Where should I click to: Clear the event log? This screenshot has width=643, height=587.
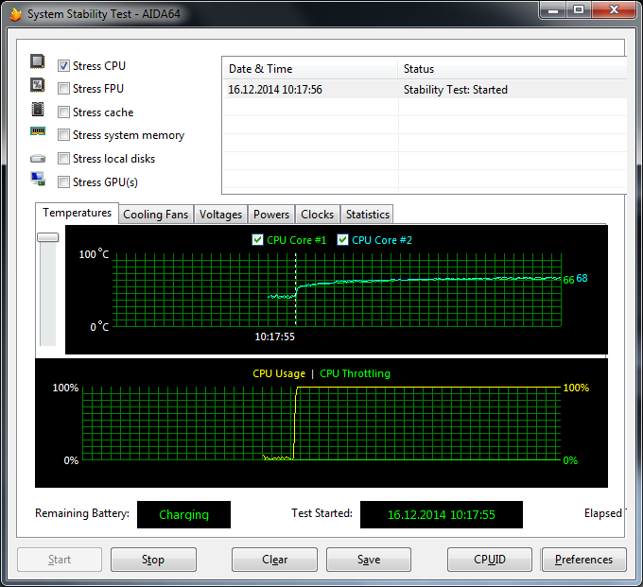coord(274,560)
